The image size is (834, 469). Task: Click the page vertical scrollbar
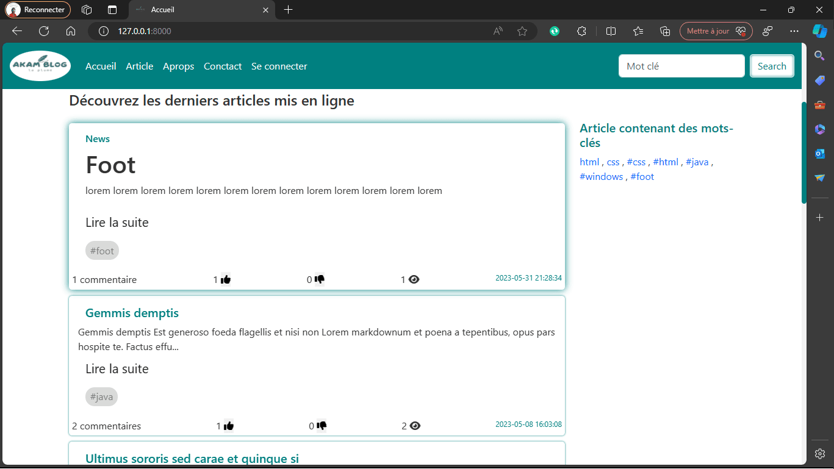click(804, 152)
